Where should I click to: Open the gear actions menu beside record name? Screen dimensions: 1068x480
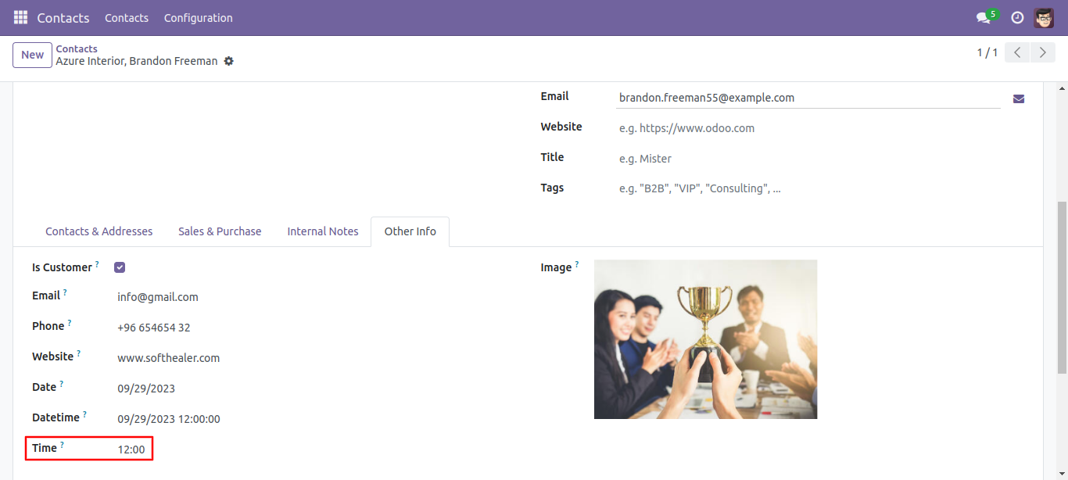click(229, 61)
